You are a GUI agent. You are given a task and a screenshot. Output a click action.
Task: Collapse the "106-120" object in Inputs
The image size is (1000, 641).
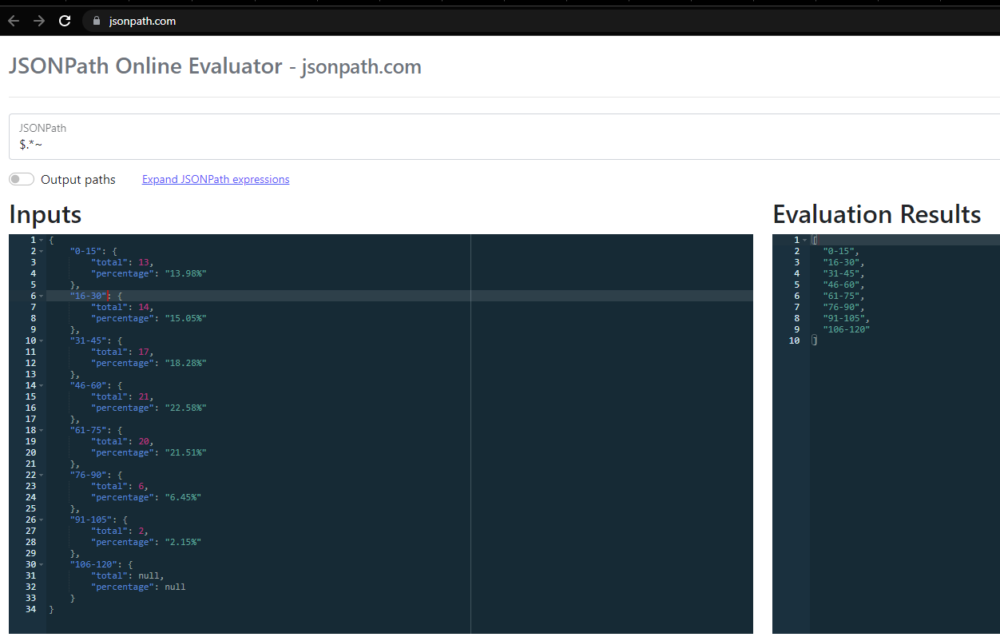[x=39, y=563]
